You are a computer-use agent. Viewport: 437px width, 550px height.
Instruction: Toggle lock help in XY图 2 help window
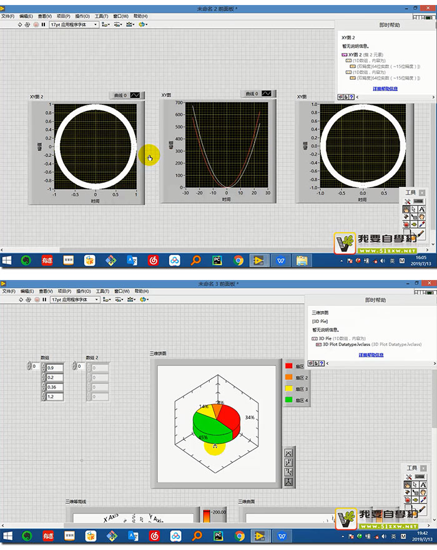(x=346, y=97)
